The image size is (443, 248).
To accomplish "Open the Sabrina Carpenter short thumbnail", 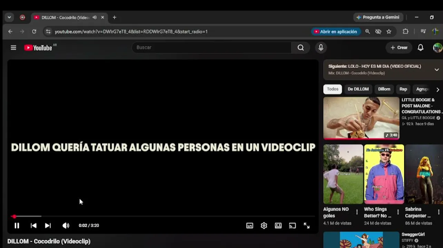I will (424, 174).
